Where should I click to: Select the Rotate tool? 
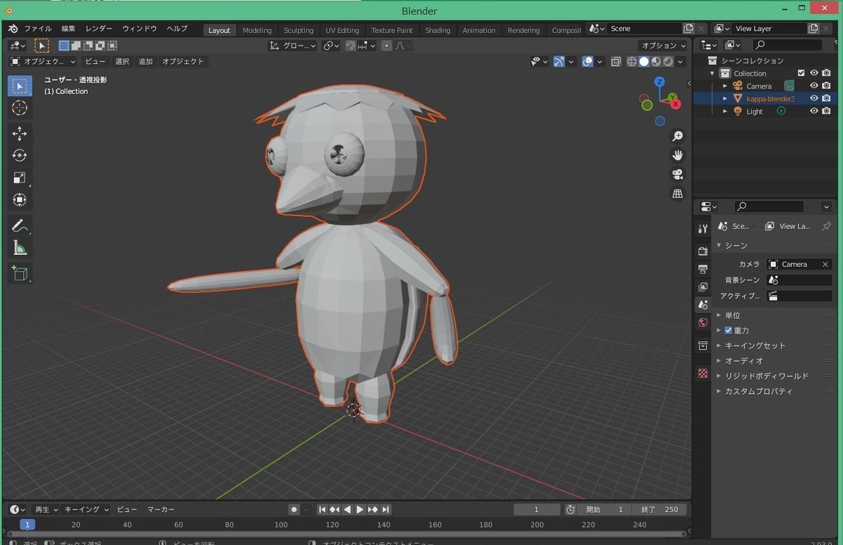(x=20, y=155)
